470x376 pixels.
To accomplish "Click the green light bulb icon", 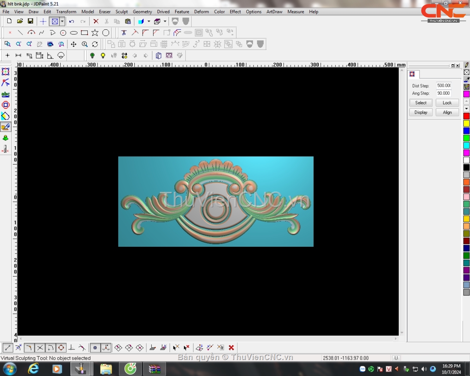I will click(x=92, y=56).
